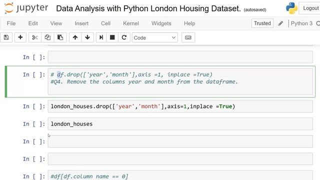Viewport: 320px width, 180px height.
Task: Interrupt the kernel stop icon
Action: click(x=112, y=37)
